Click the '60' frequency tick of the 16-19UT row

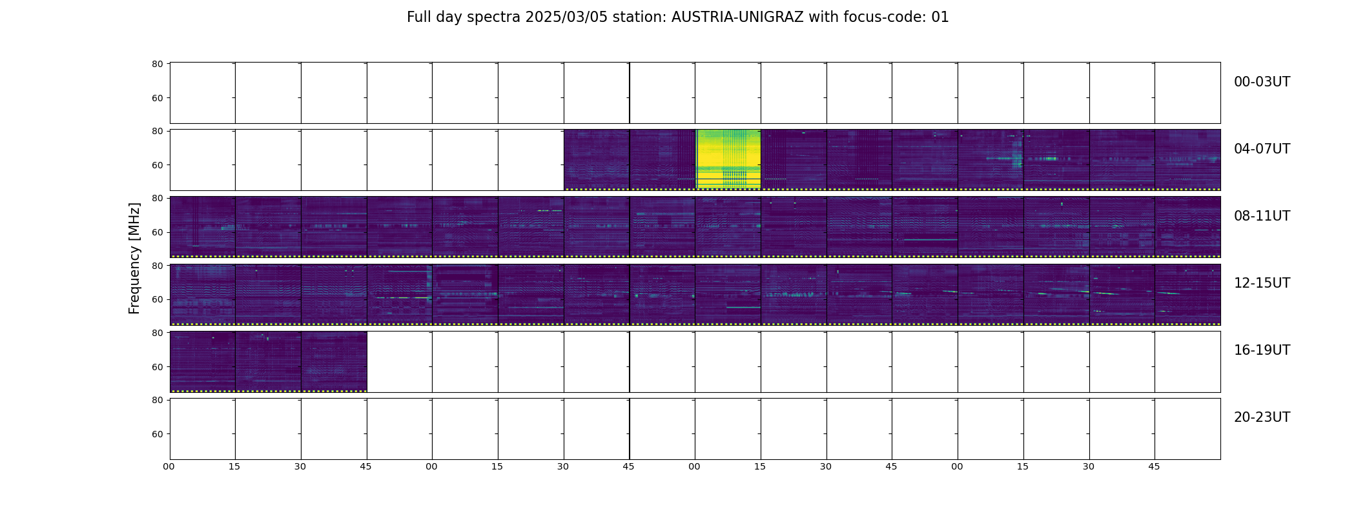(157, 367)
